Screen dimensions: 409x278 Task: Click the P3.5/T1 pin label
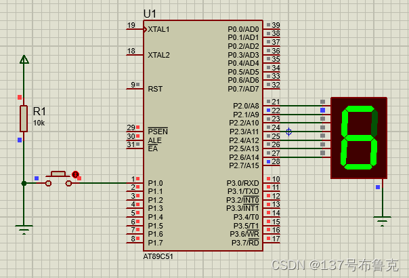click(246, 226)
